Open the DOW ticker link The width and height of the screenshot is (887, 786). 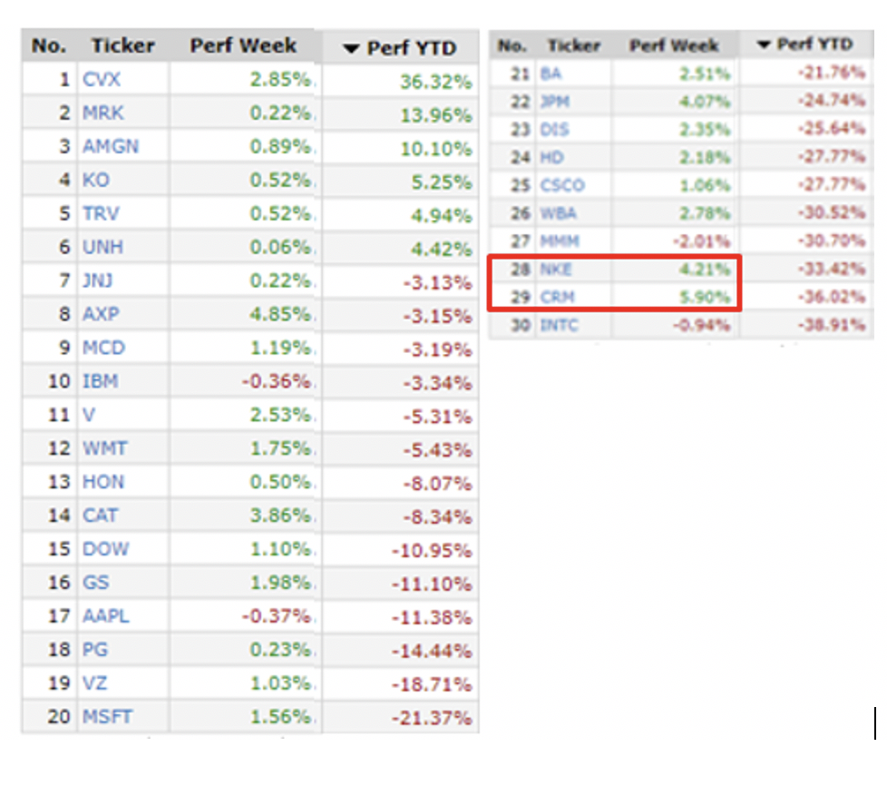105,549
